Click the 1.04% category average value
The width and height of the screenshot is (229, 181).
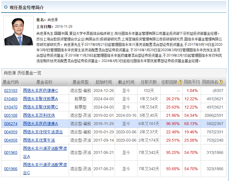192,91
